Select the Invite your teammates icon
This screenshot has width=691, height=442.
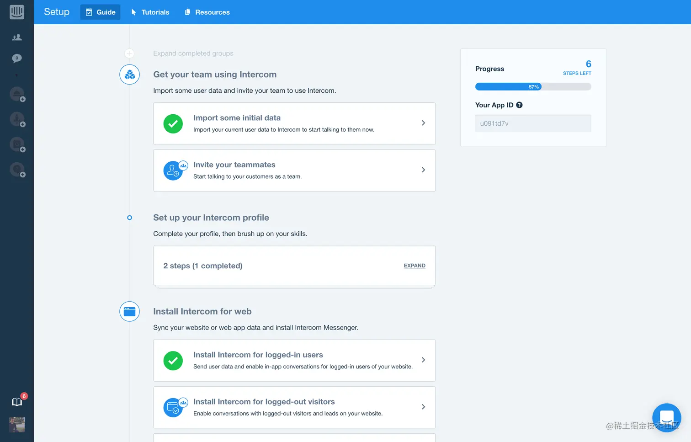tap(175, 170)
